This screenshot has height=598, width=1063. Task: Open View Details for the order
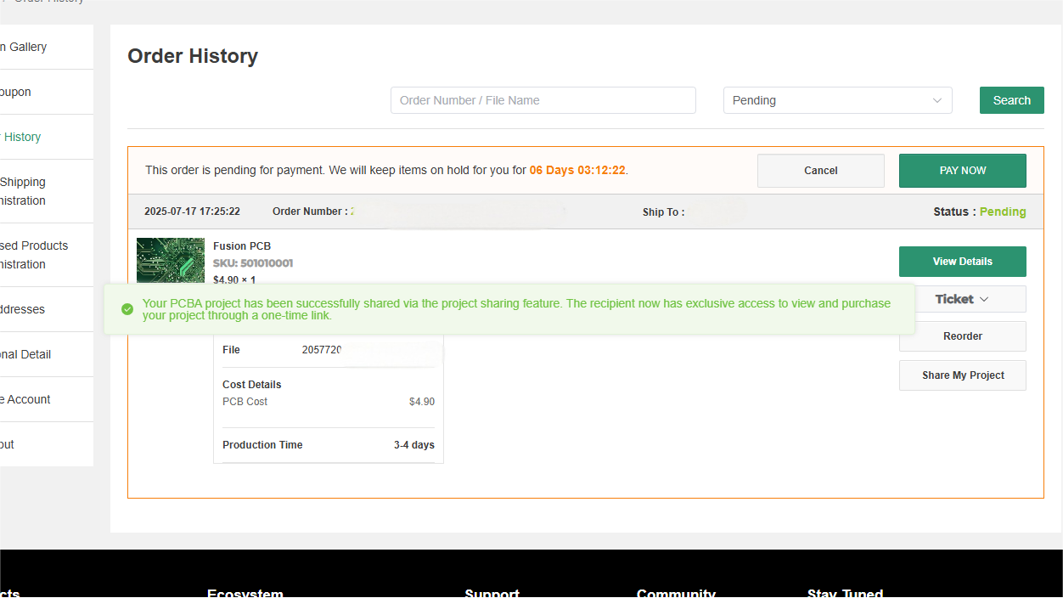[x=962, y=262]
